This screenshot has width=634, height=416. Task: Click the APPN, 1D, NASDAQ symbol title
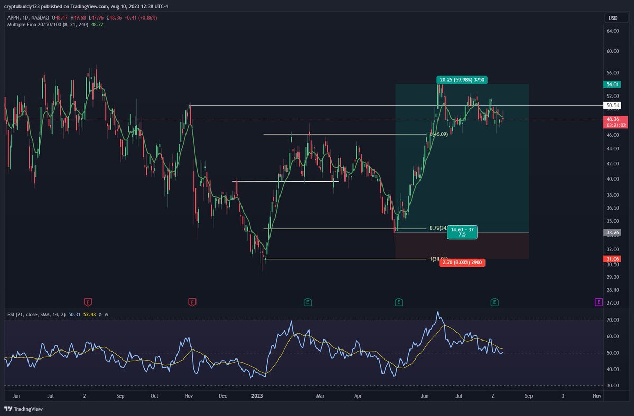27,18
